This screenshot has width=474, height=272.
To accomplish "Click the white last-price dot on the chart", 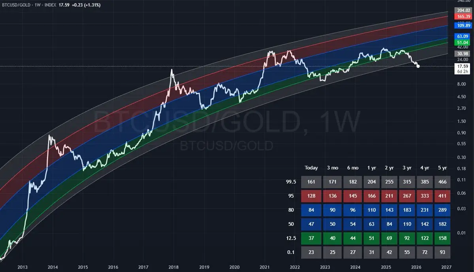I will [x=418, y=66].
